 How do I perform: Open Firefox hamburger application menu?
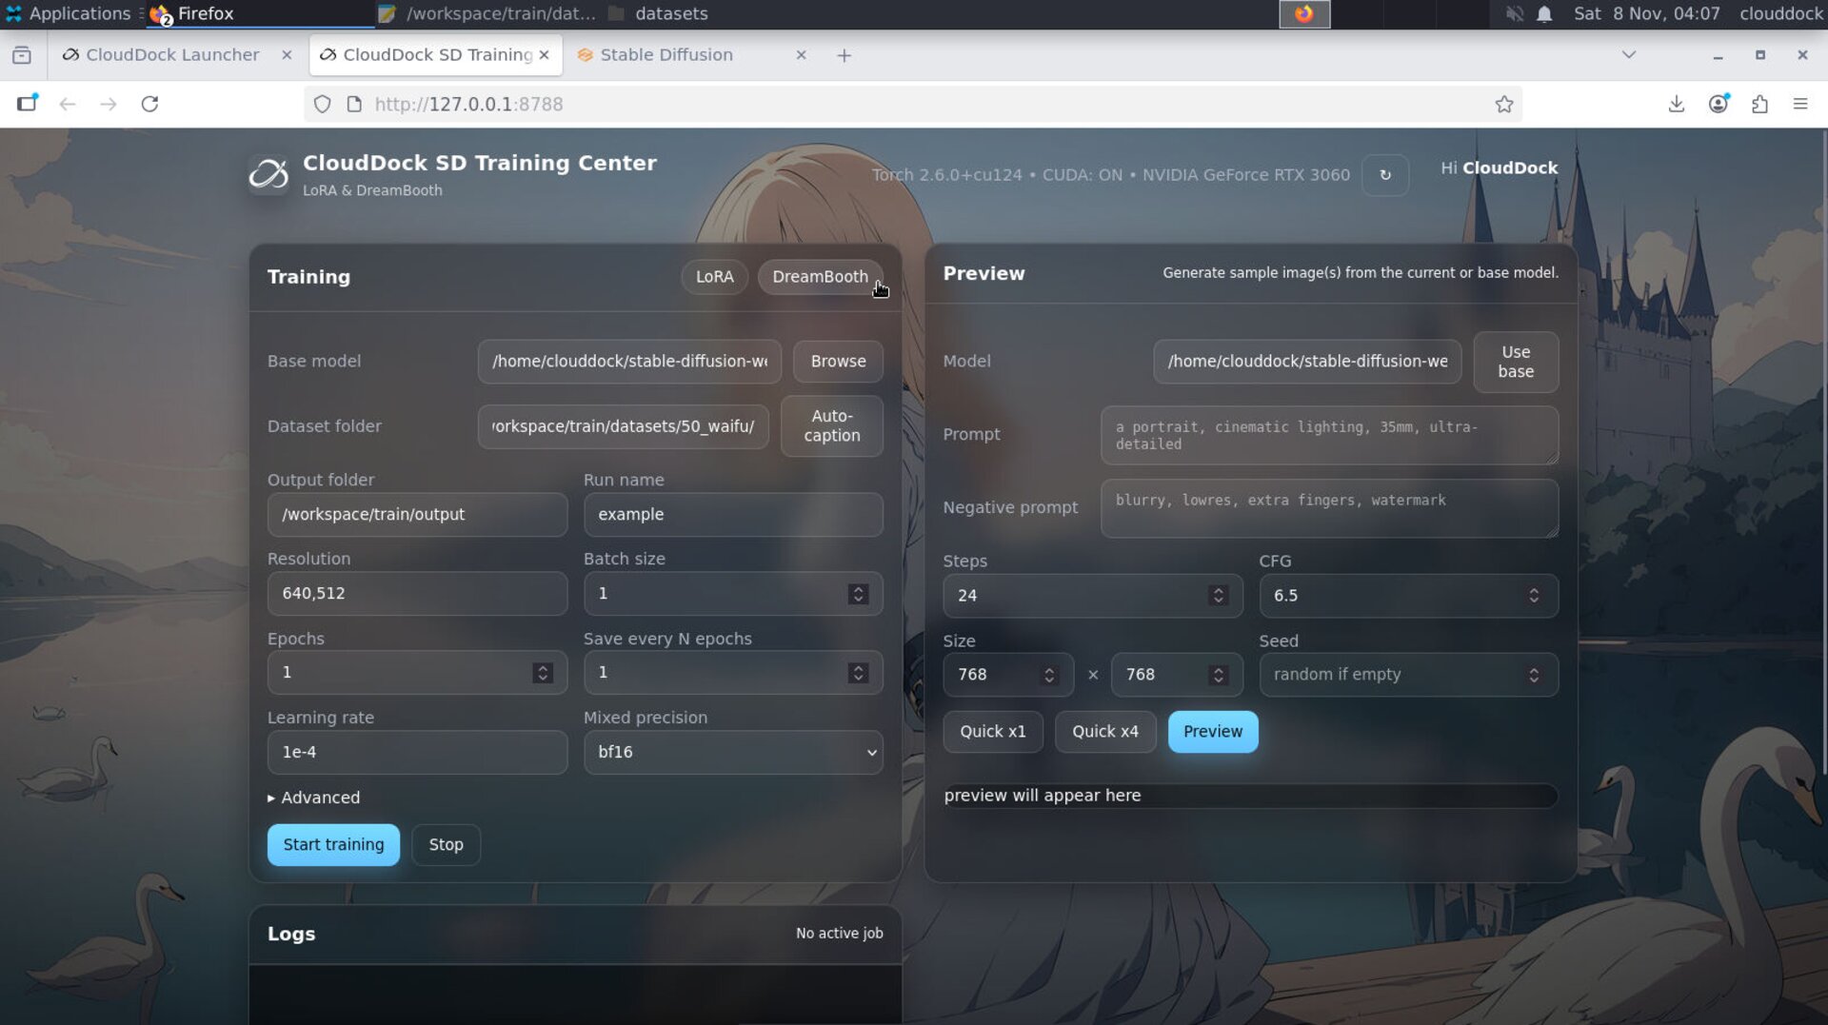1799,104
